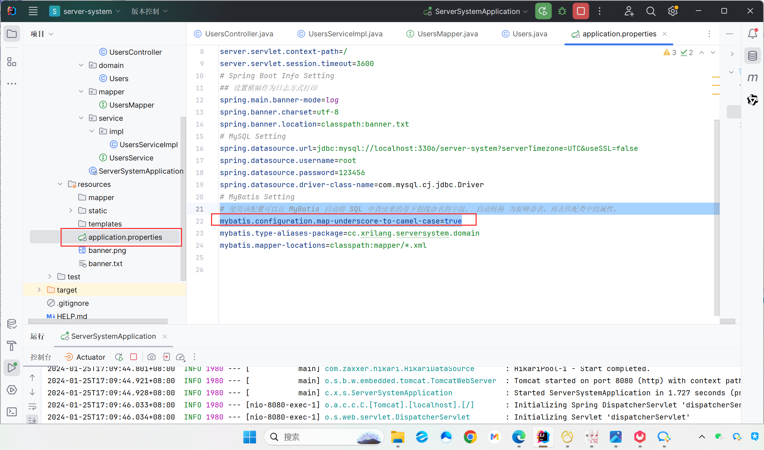This screenshot has width=764, height=450.
Task: Open the 项目 view dropdown
Action: (42, 34)
